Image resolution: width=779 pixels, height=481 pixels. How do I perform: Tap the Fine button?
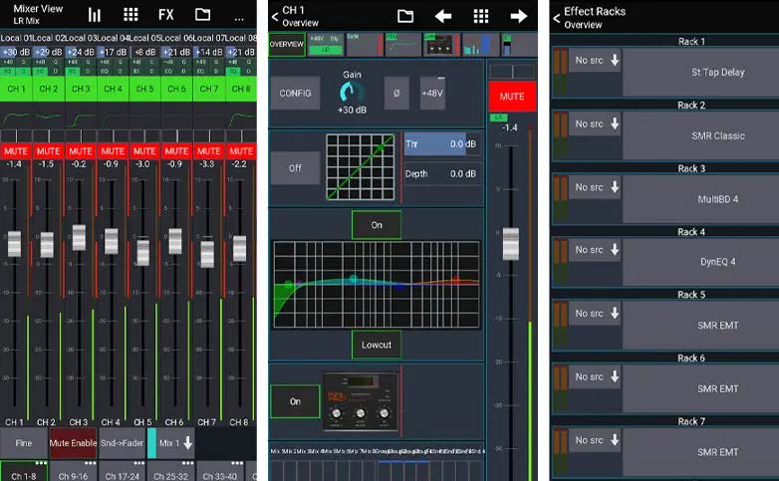tap(23, 443)
